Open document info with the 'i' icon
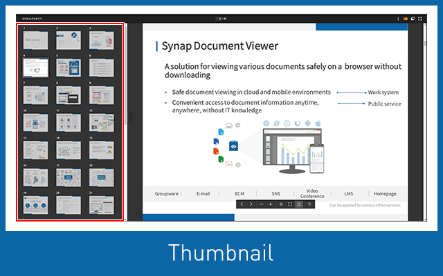The width and height of the screenshot is (443, 276). pos(398,19)
